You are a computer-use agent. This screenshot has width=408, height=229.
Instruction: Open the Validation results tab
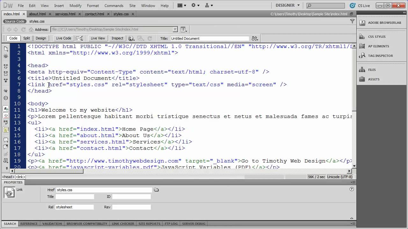coord(52,224)
